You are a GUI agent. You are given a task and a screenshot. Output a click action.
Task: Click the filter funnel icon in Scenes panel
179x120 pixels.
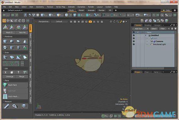point(175,29)
